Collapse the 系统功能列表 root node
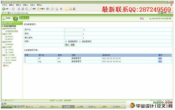Image resolution: width=175 pixels, height=110 pixels. click(x=2, y=26)
